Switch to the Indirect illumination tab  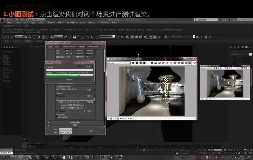69,47
